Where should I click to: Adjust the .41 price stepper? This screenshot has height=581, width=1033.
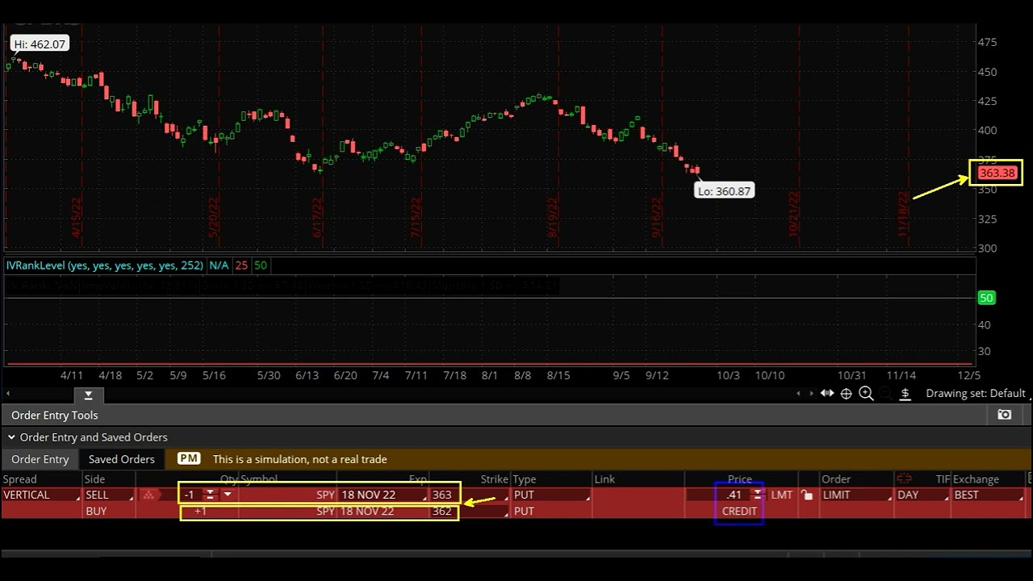click(757, 495)
